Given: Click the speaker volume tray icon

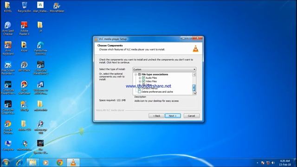Looking at the screenshot, I should 273,163.
